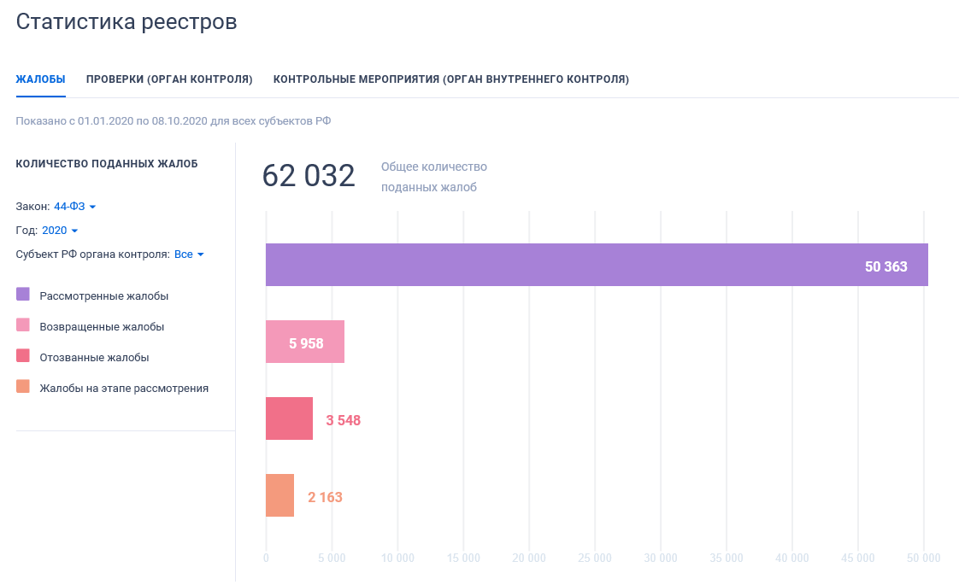Screen dimensions: 959x585
Task: Click the red Отозванные жалобы legend swatch
Action: (22, 355)
